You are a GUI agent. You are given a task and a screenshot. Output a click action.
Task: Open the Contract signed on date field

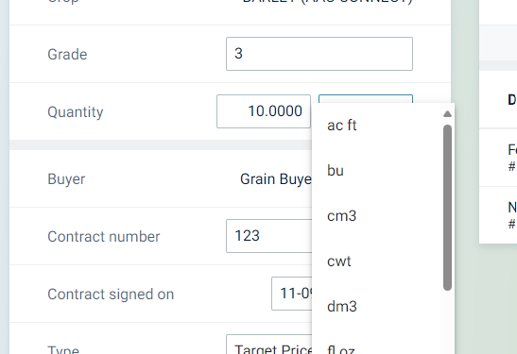point(291,294)
